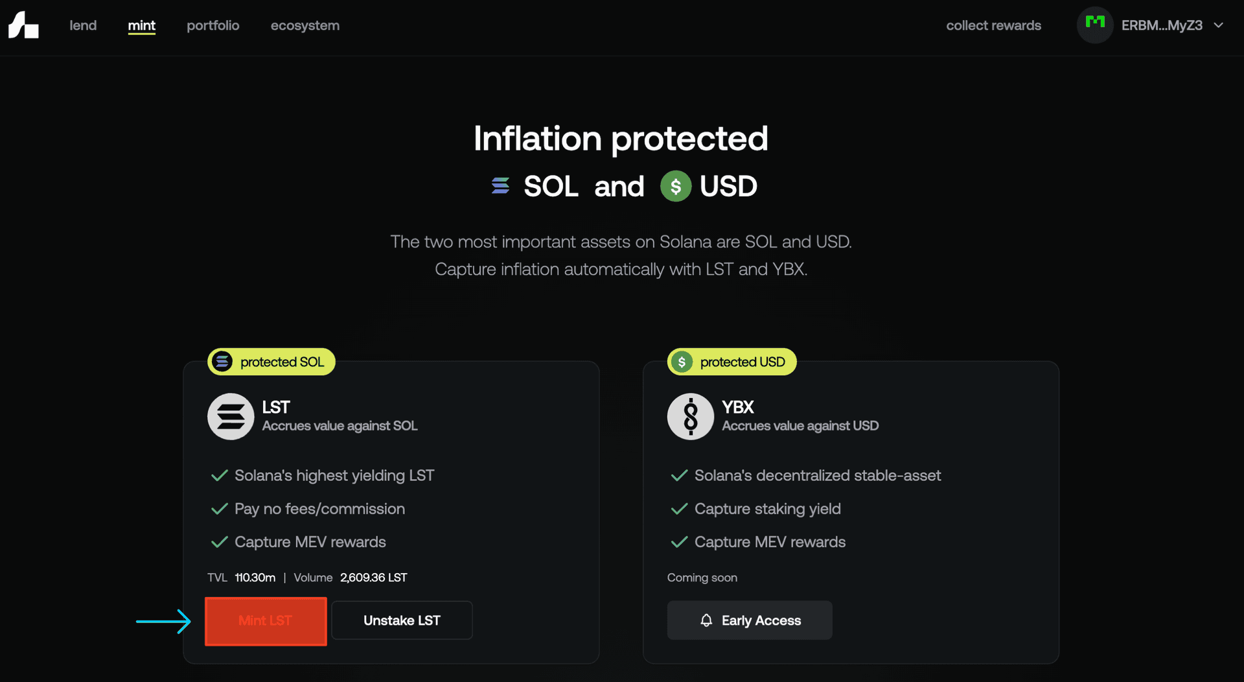Open the ERBM...MyZ3 wallet menu
1244x682 pixels.
(x=1161, y=25)
